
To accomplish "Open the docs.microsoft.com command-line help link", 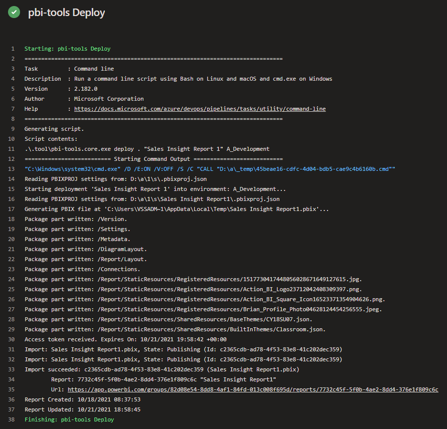I will (200, 109).
